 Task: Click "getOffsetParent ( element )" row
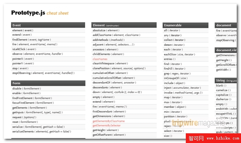(x=124, y=135)
